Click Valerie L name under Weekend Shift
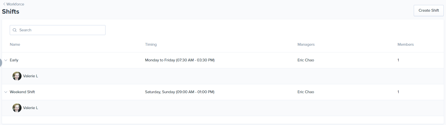The width and height of the screenshot is (446, 125). pos(30,108)
